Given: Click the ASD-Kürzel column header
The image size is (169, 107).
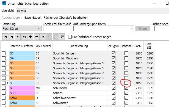Looking at the screenshot, I should click(x=44, y=46).
